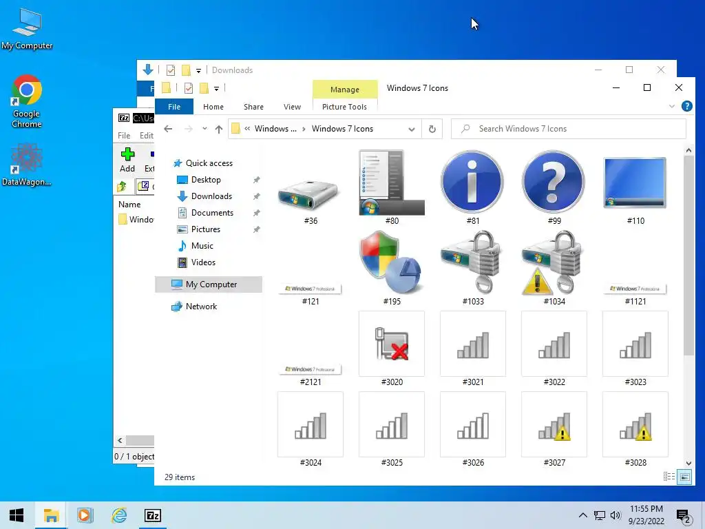Select the #1034 locked drive warning icon
The height and width of the screenshot is (529, 705).
[x=554, y=269]
